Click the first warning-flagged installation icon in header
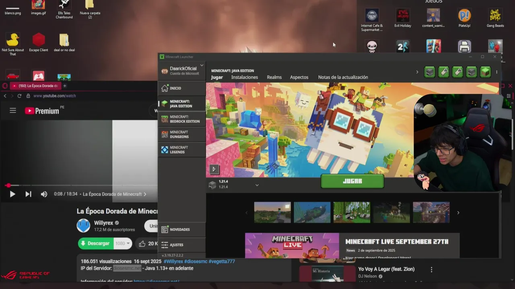This screenshot has height=289, width=515. coord(443,72)
